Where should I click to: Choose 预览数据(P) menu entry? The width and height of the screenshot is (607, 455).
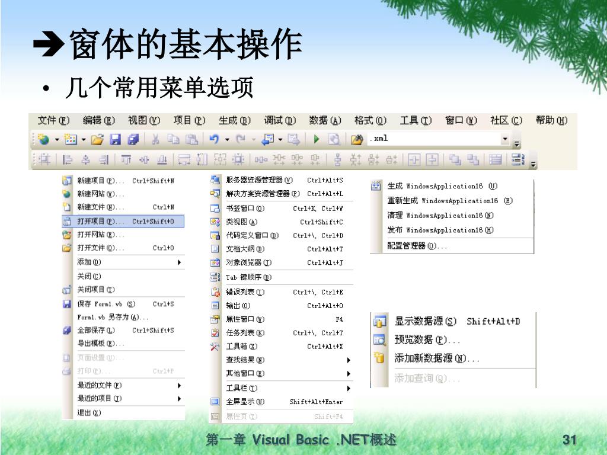tap(453, 340)
